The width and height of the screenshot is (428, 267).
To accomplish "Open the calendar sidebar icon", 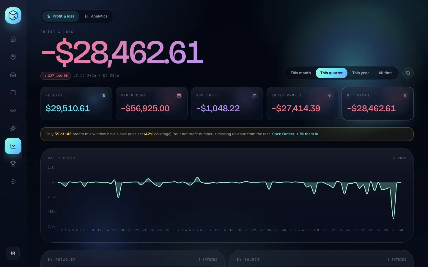I will pyautogui.click(x=13, y=93).
